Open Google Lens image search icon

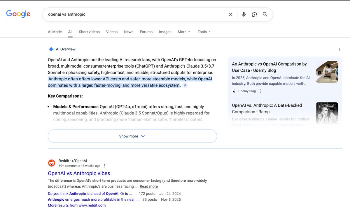click(254, 14)
